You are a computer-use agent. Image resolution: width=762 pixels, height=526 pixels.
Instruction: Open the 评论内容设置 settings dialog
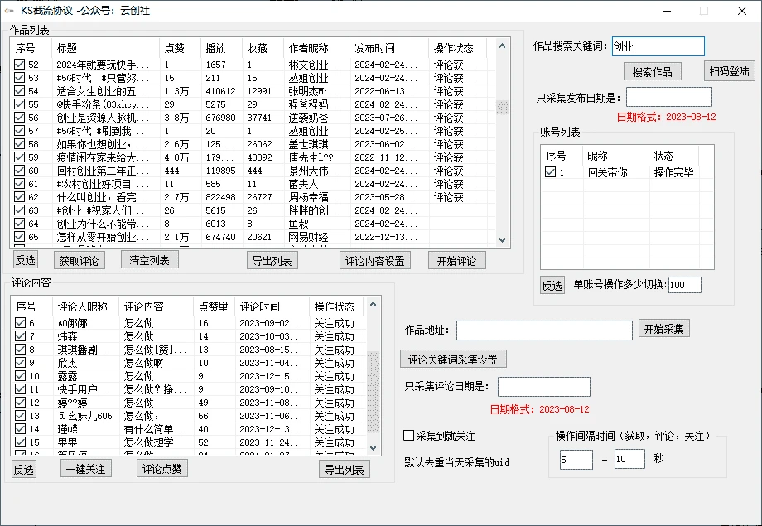tap(376, 260)
